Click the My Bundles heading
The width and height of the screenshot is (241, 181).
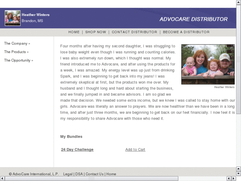71,136
